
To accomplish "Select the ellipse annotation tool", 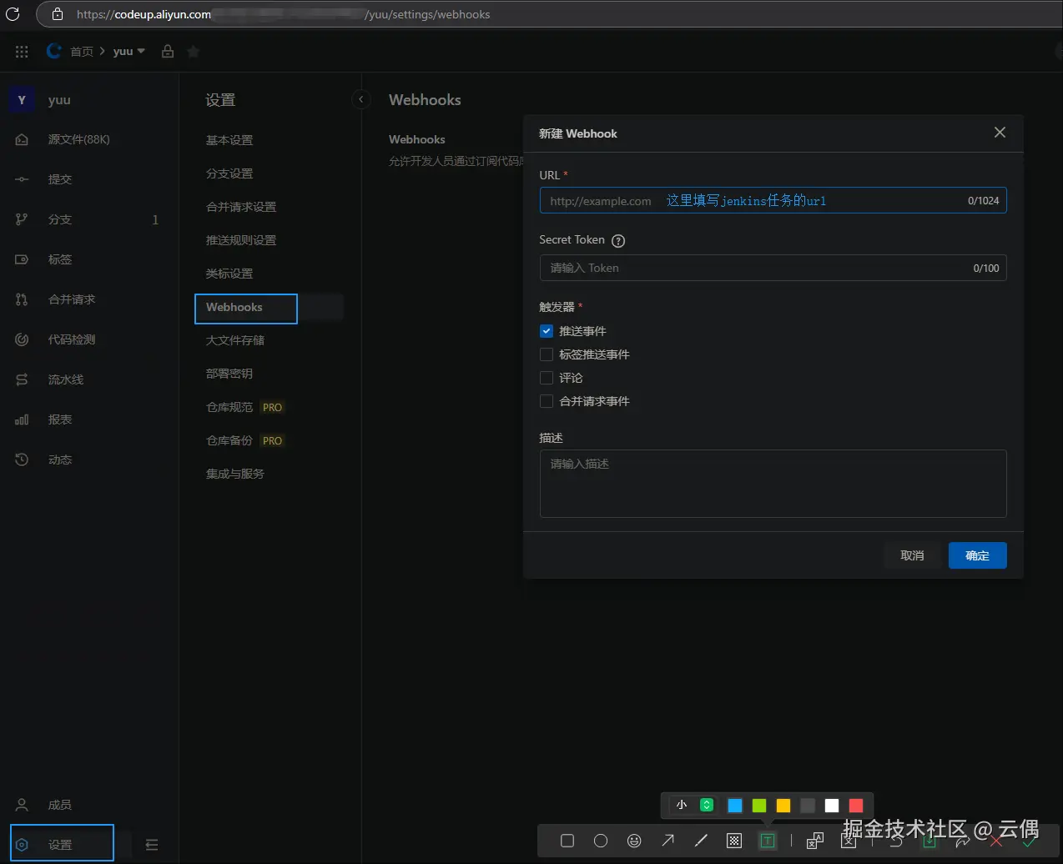I will [x=601, y=841].
